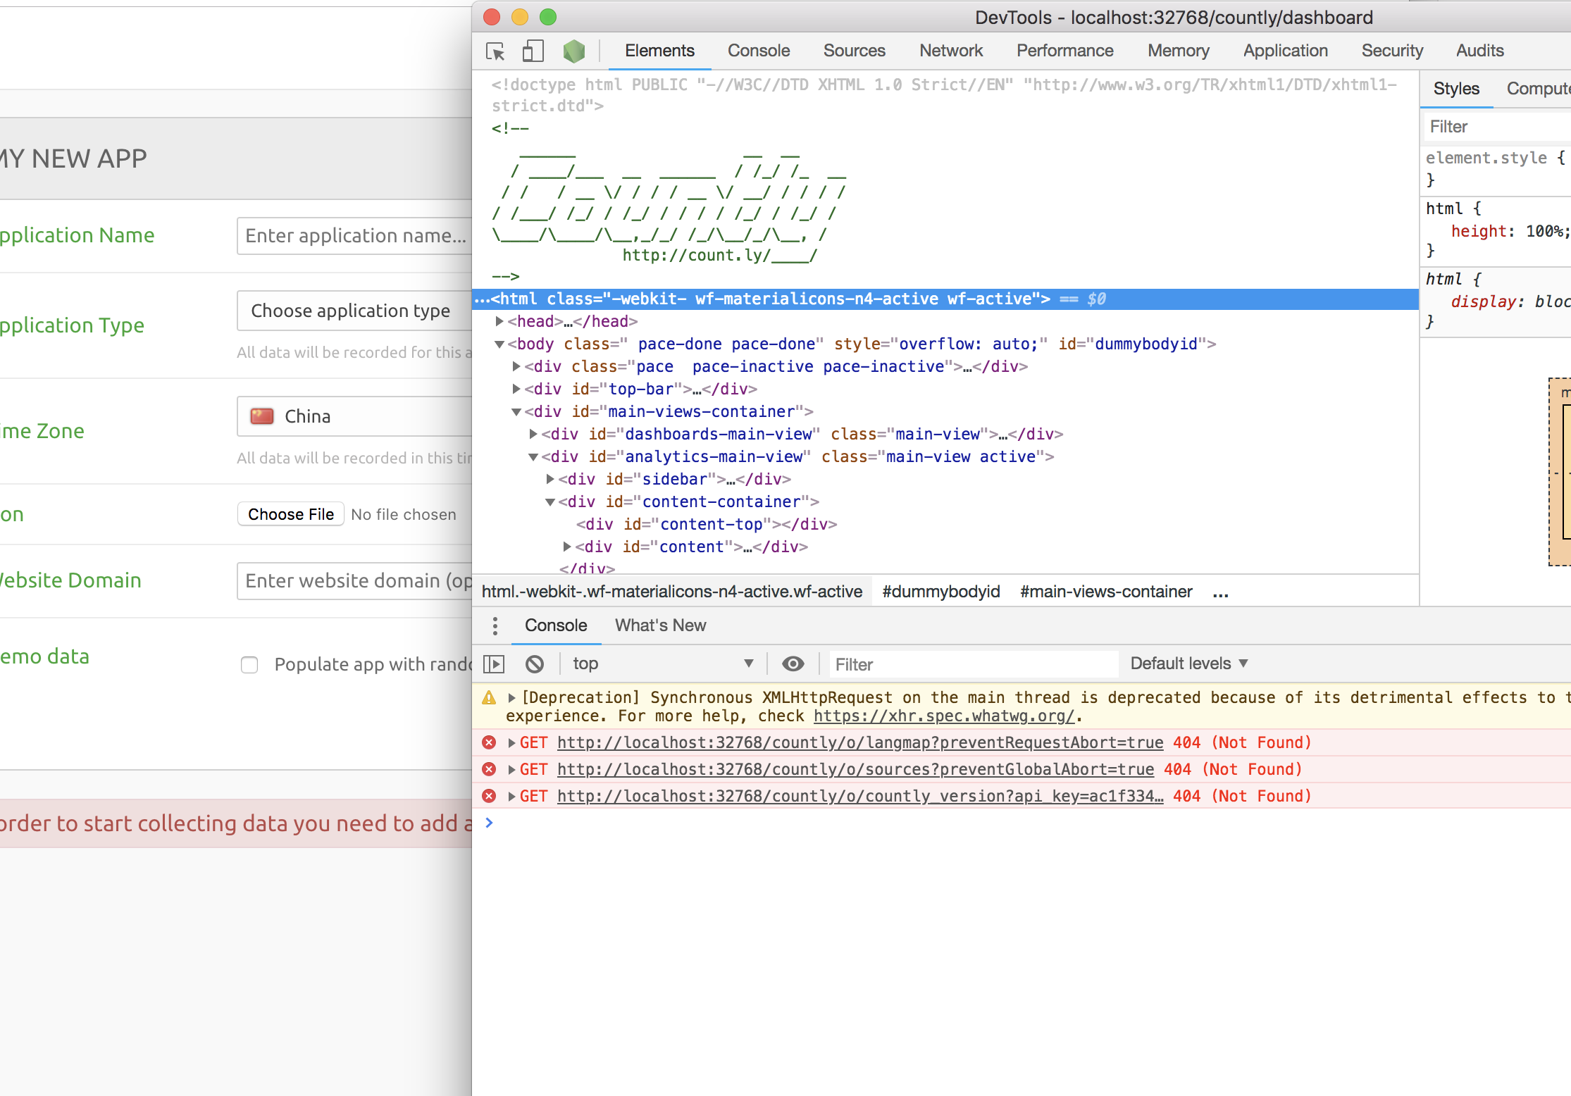This screenshot has height=1096, width=1571.
Task: Open the Computed styles tab
Action: (x=1537, y=89)
